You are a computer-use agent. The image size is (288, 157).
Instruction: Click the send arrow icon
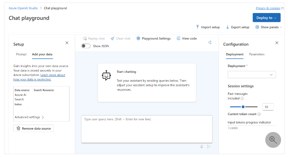209,147
